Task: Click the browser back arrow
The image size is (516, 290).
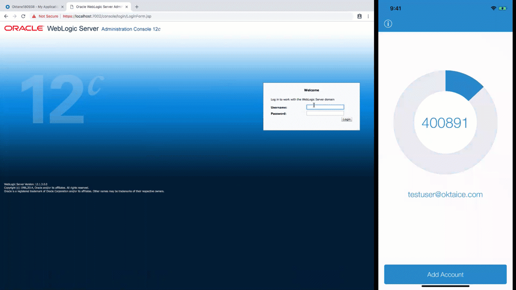Action: 6,16
